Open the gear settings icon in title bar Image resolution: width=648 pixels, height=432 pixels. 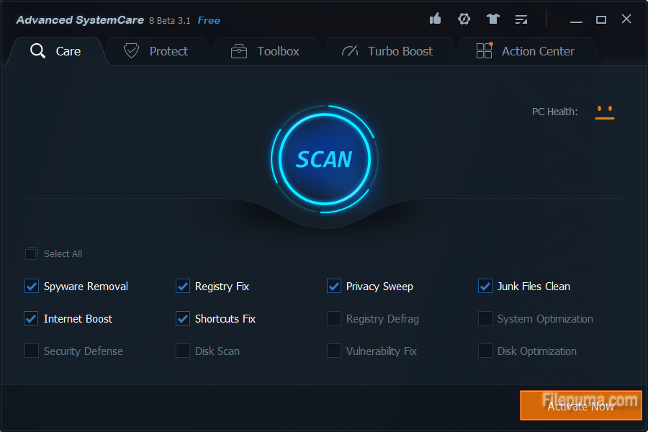click(x=464, y=19)
